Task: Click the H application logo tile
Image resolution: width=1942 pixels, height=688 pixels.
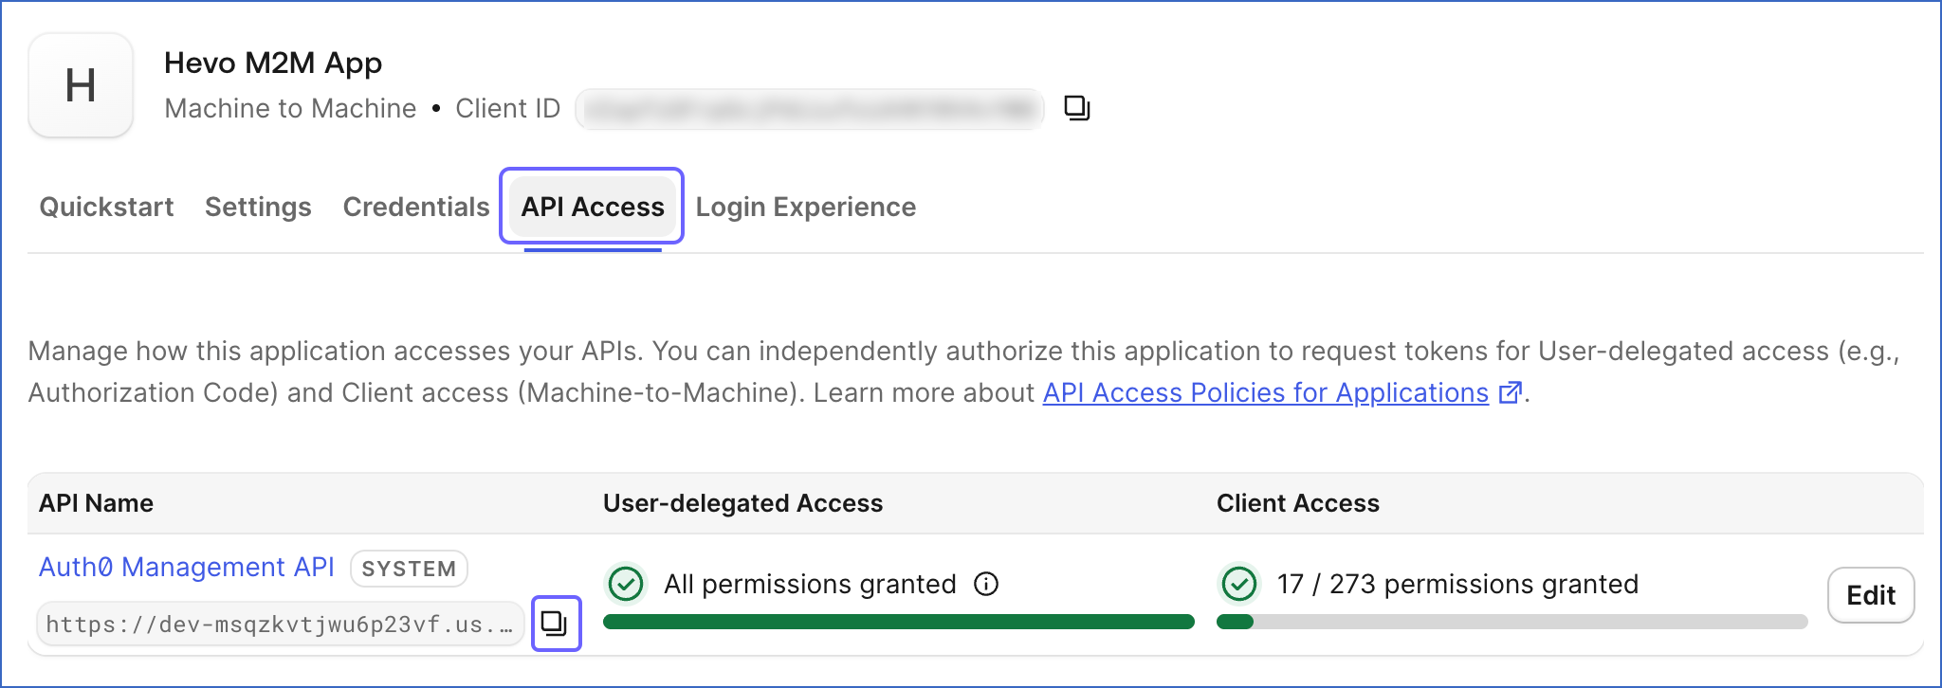Action: pyautogui.click(x=81, y=85)
